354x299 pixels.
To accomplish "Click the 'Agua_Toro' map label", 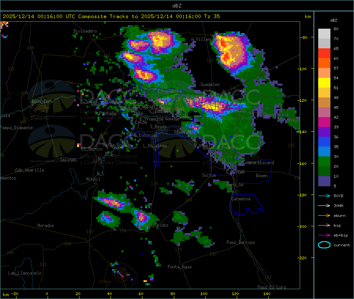I will point(42,101).
